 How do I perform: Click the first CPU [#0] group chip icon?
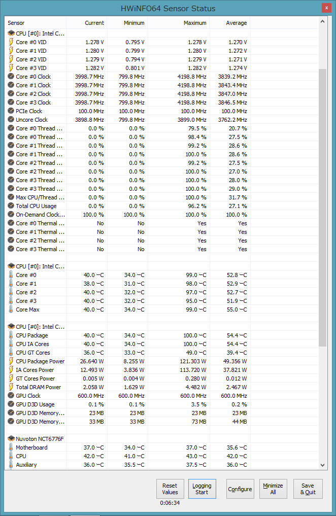(x=11, y=33)
